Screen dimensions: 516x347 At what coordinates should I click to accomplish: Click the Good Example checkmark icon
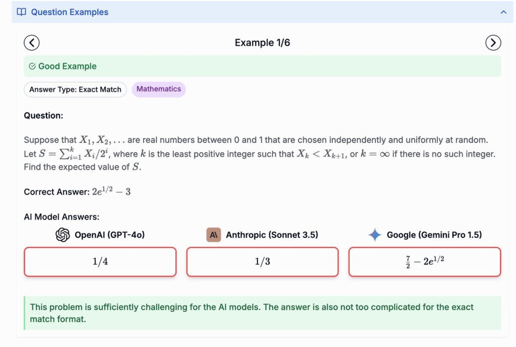tap(32, 66)
